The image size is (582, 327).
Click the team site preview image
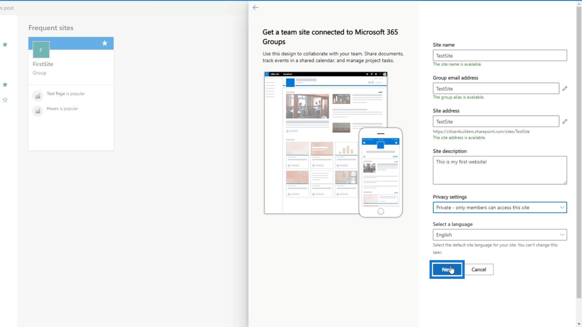(333, 144)
